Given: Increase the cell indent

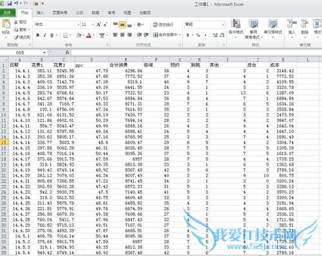Looking at the screenshot, I should (146, 35).
